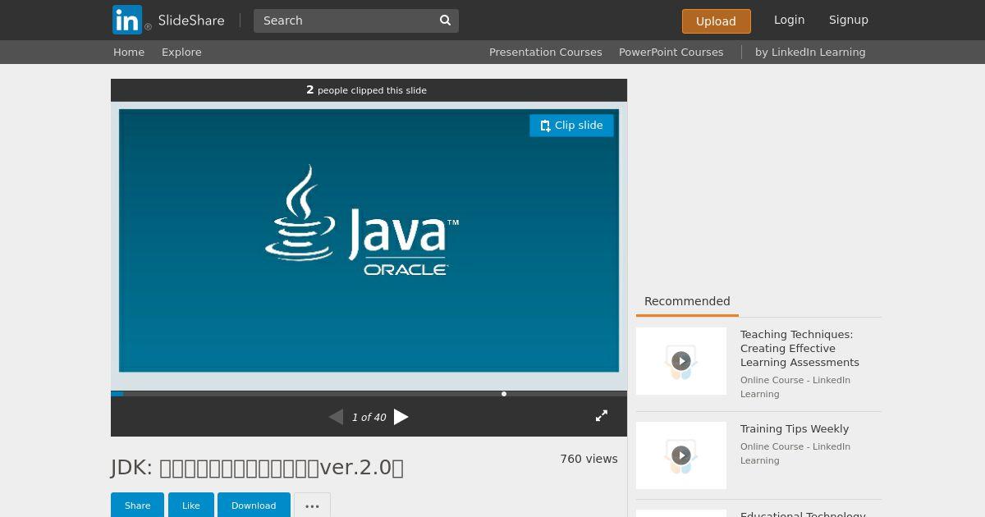The width and height of the screenshot is (985, 517).
Task: Advance to the next slide arrow
Action: (x=401, y=417)
